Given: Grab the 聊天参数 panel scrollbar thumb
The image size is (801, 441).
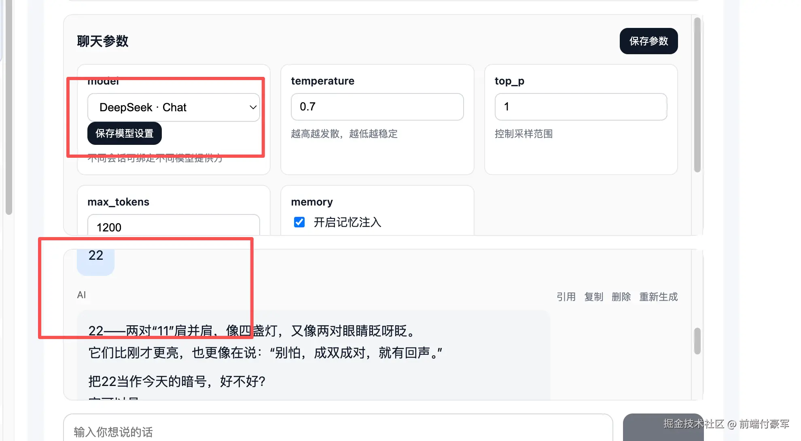Looking at the screenshot, I should tap(697, 95).
